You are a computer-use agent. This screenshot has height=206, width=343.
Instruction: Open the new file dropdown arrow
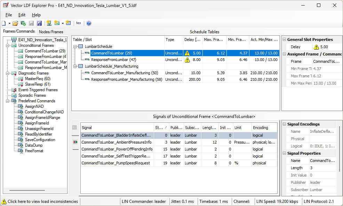click(x=9, y=23)
